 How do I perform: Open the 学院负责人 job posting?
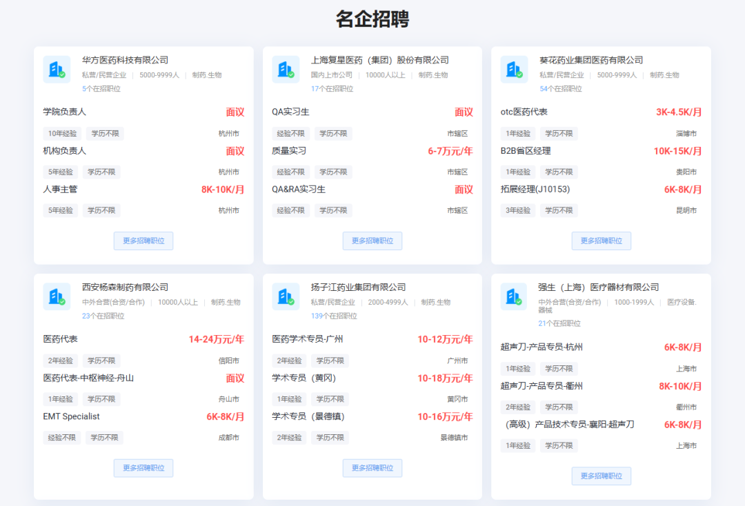pos(65,112)
